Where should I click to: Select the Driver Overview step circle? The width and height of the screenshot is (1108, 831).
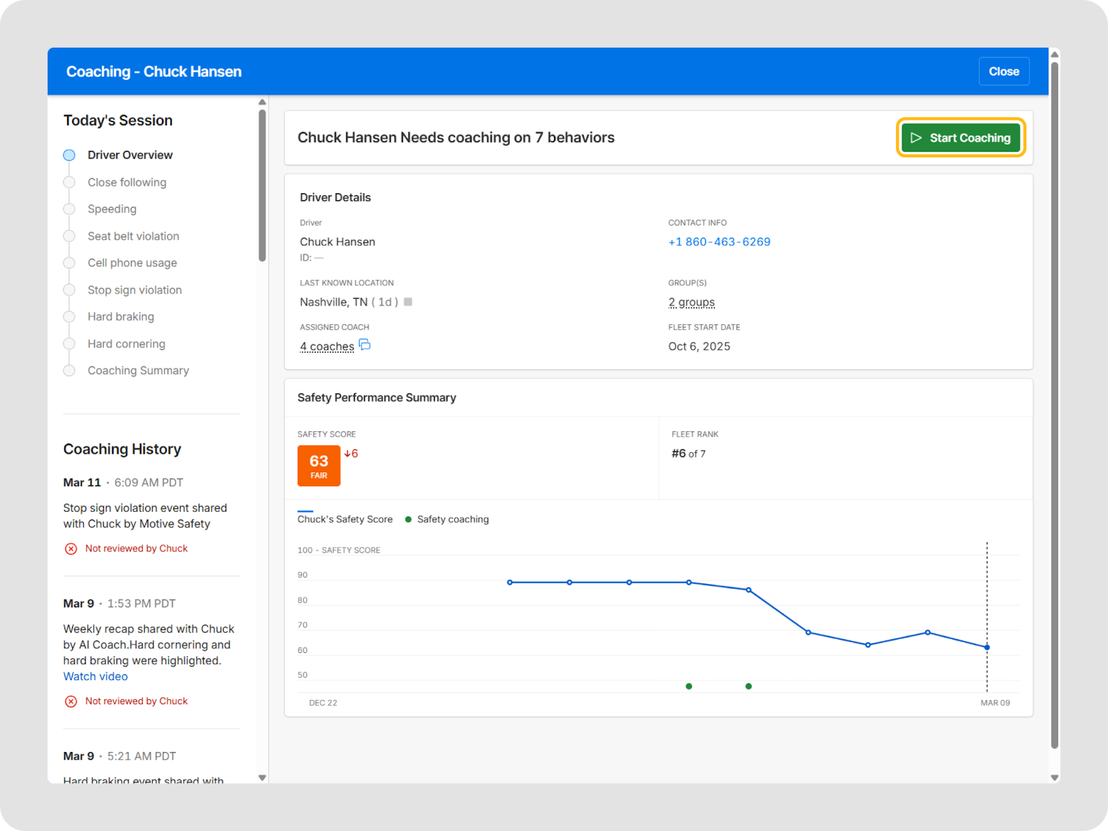(x=69, y=155)
